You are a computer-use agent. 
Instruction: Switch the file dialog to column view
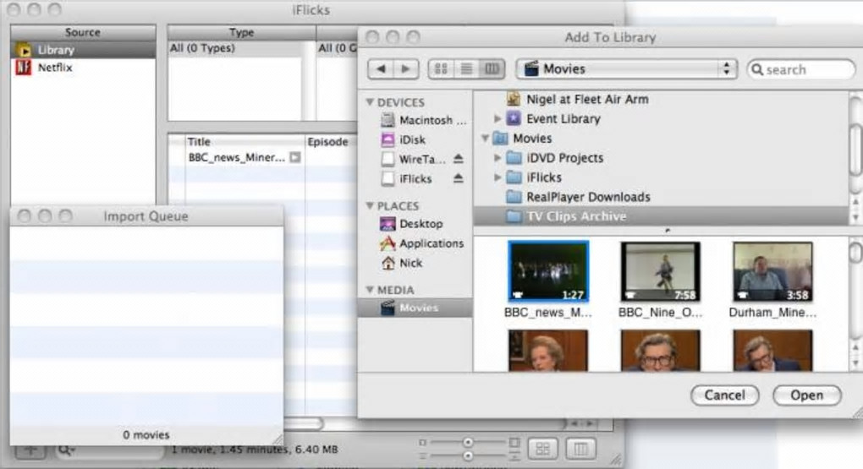point(492,68)
